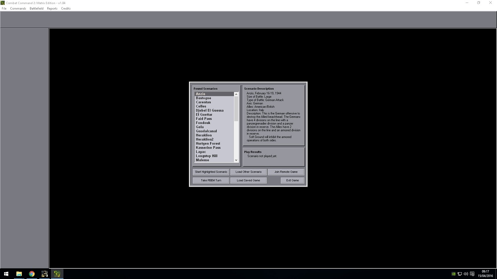The height and width of the screenshot is (279, 497).
Task: Select the Anzio scenario
Action: coord(214,94)
